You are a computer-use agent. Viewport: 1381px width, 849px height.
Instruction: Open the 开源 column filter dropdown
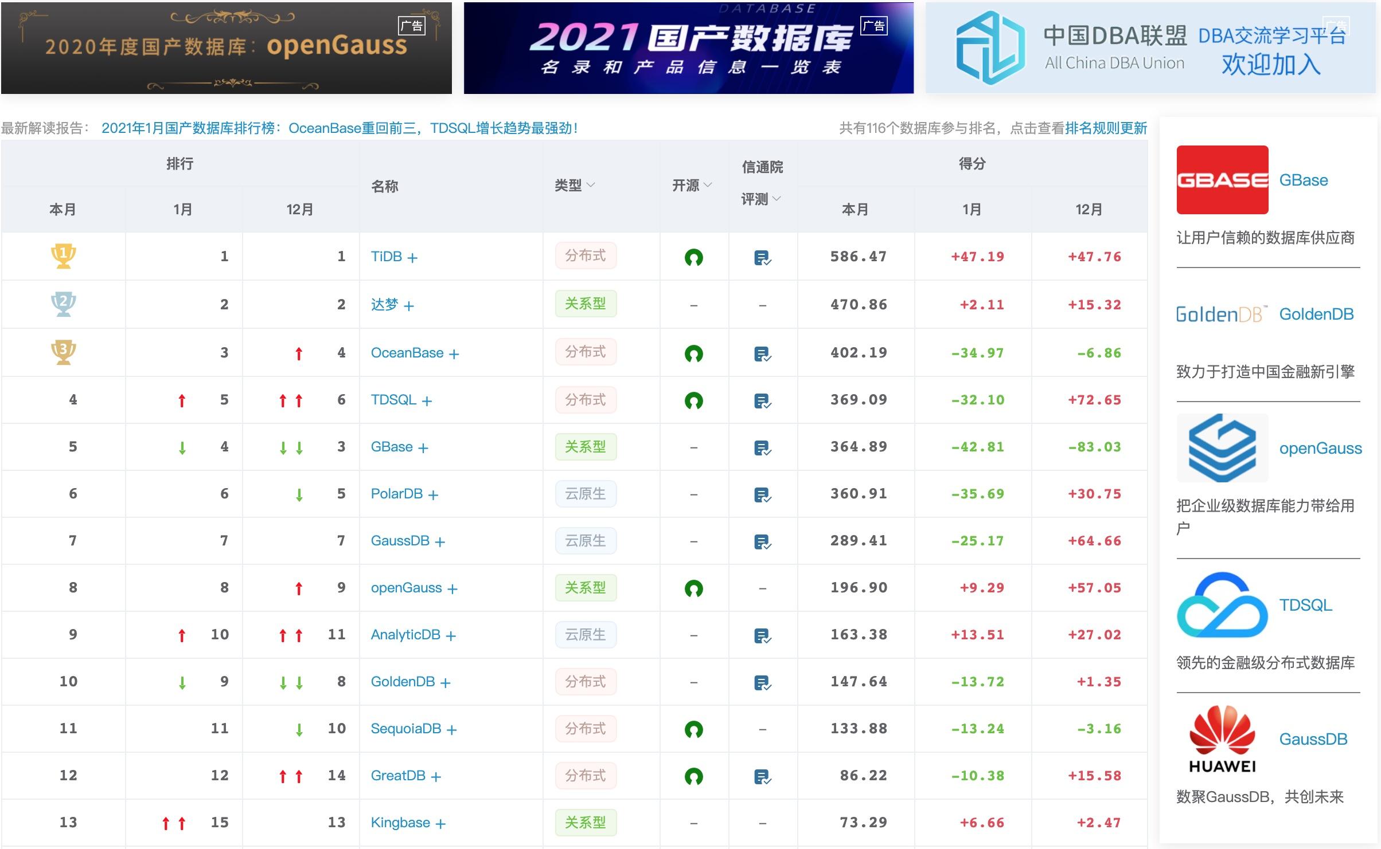[707, 185]
